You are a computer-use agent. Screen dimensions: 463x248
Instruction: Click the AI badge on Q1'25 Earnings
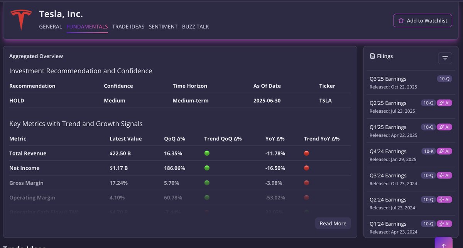coord(444,127)
